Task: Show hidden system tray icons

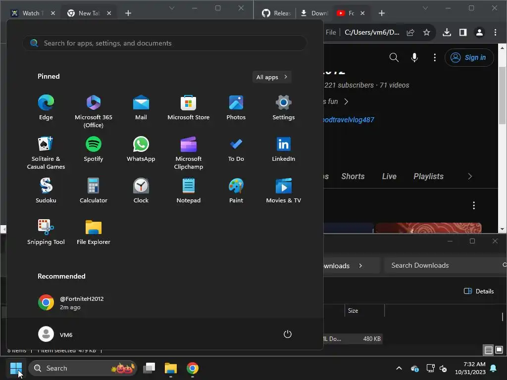Action: click(x=399, y=368)
